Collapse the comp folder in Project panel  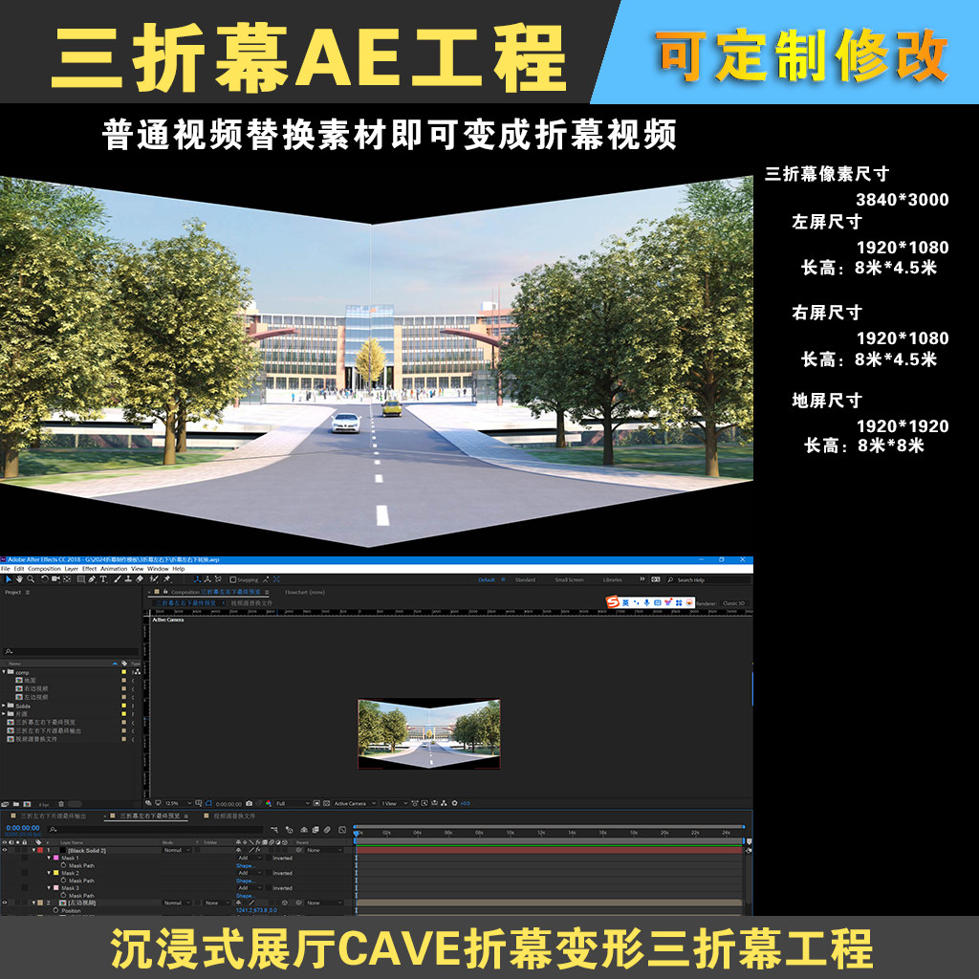coord(4,671)
